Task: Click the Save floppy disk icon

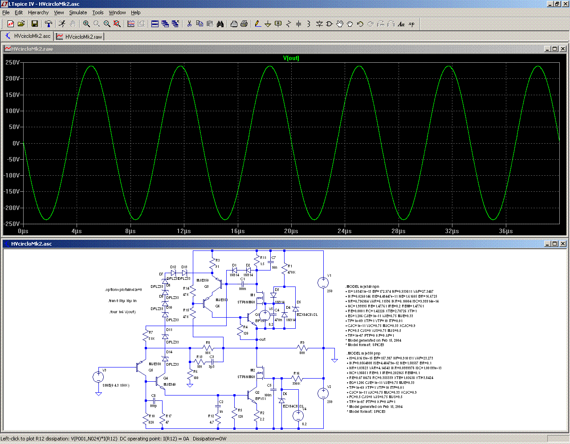Action: (35, 24)
